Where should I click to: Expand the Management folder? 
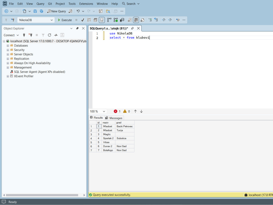[x=8, y=68]
